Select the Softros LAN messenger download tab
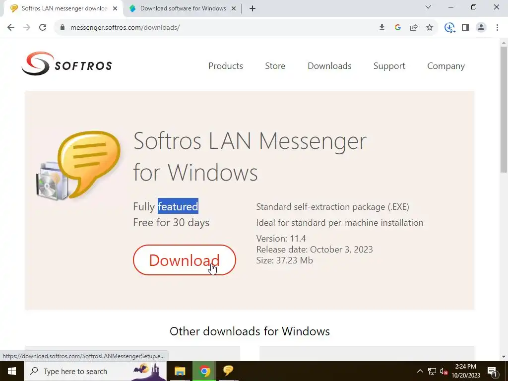The height and width of the screenshot is (381, 508). click(63, 9)
